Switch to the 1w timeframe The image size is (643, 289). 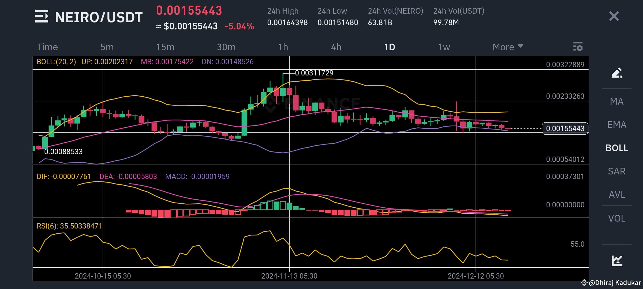444,47
